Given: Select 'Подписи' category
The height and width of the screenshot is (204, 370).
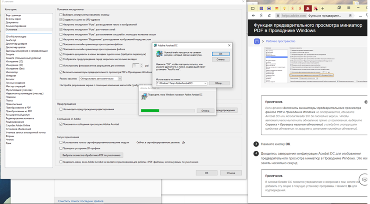Looking at the screenshot, I should [11, 97].
